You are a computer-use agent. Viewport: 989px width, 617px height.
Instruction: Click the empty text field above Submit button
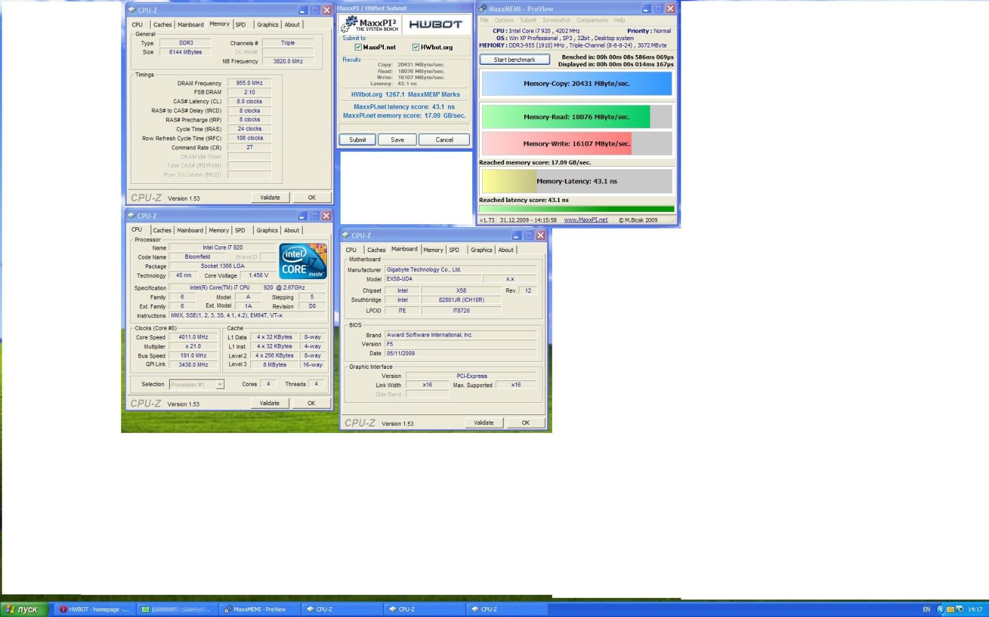point(404,128)
